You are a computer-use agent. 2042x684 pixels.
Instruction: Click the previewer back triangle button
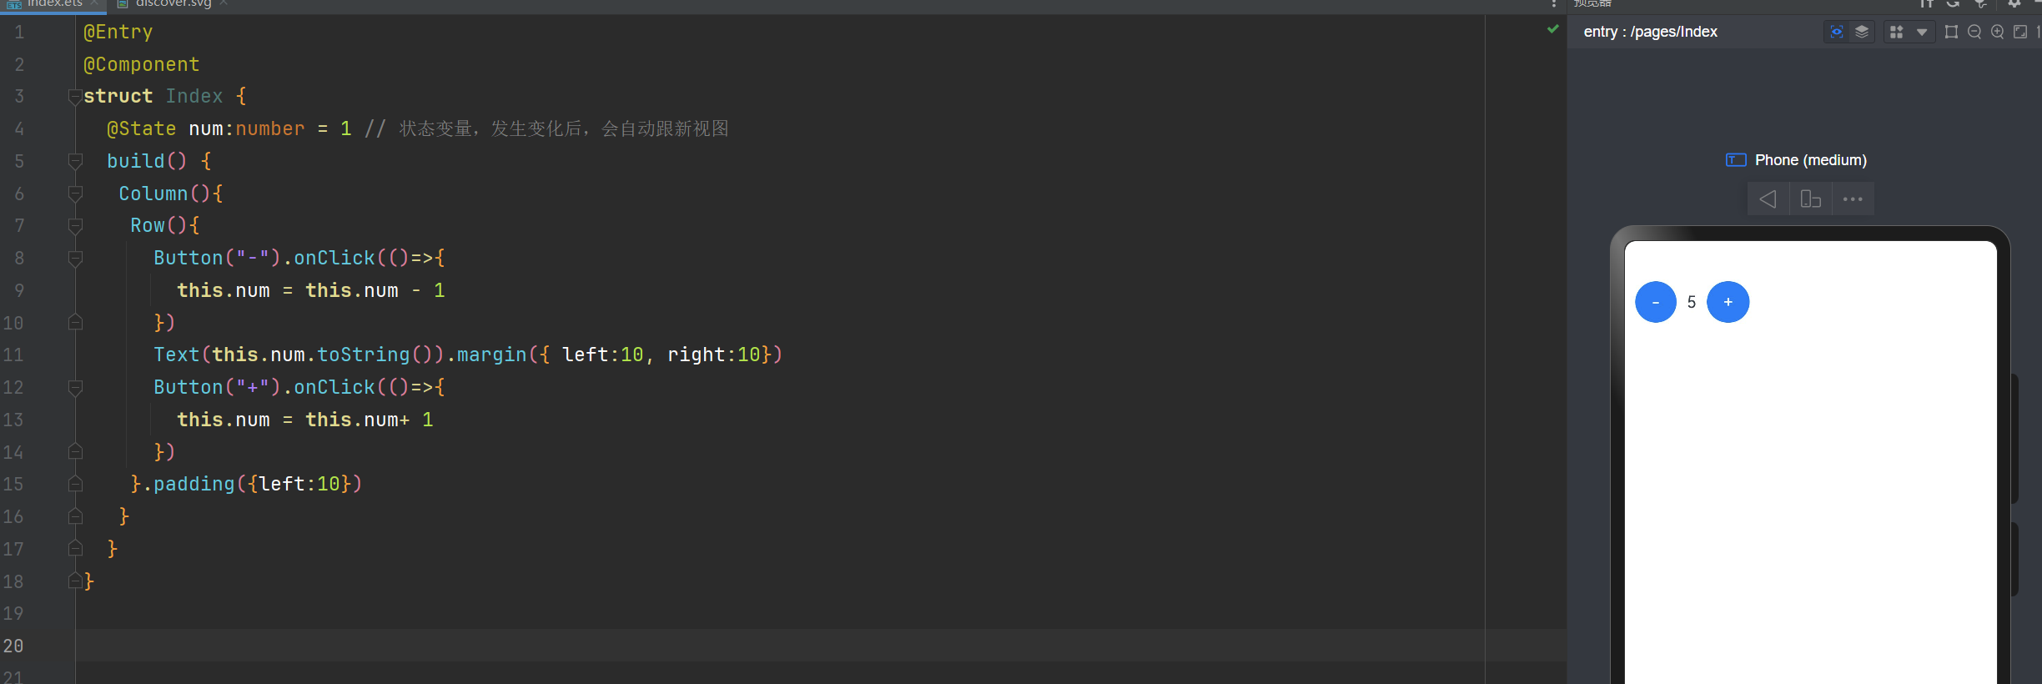tap(1768, 199)
